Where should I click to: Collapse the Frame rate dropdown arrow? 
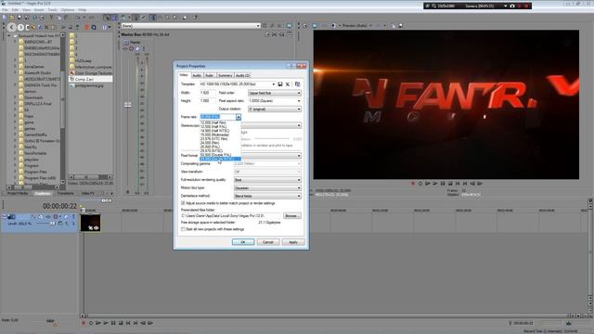(239, 118)
